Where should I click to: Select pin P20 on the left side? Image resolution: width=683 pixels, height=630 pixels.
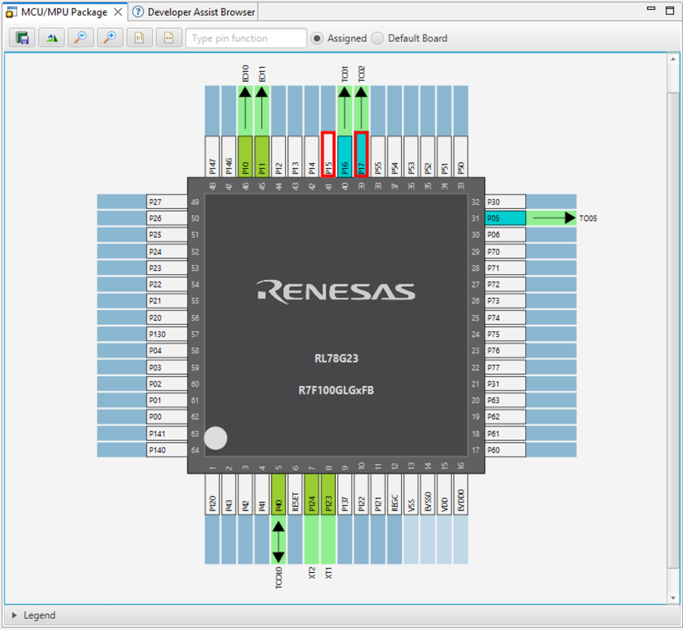tap(167, 317)
